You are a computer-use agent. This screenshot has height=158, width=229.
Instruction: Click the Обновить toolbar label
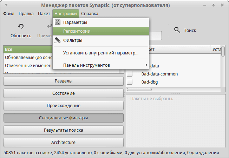[21, 35]
